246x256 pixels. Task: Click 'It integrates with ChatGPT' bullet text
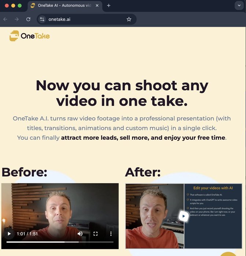213,202
